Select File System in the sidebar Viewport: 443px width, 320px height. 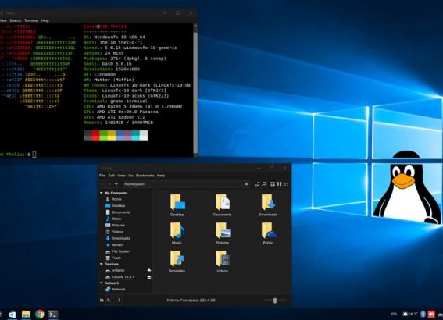[x=118, y=251]
